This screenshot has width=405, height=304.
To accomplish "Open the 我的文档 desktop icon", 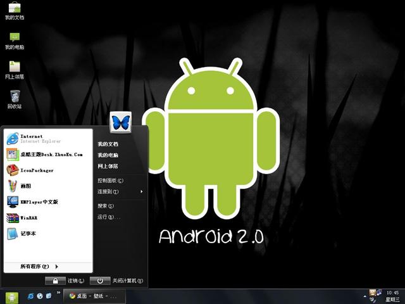I will [15, 11].
